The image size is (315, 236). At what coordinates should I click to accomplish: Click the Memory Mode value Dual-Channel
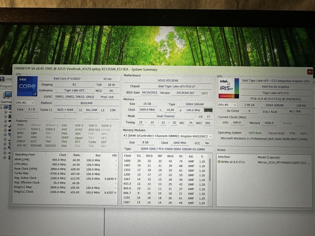click(x=165, y=116)
